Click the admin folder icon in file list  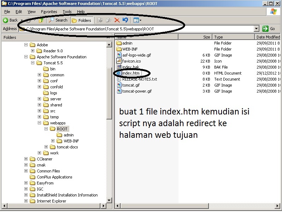coord(119,43)
